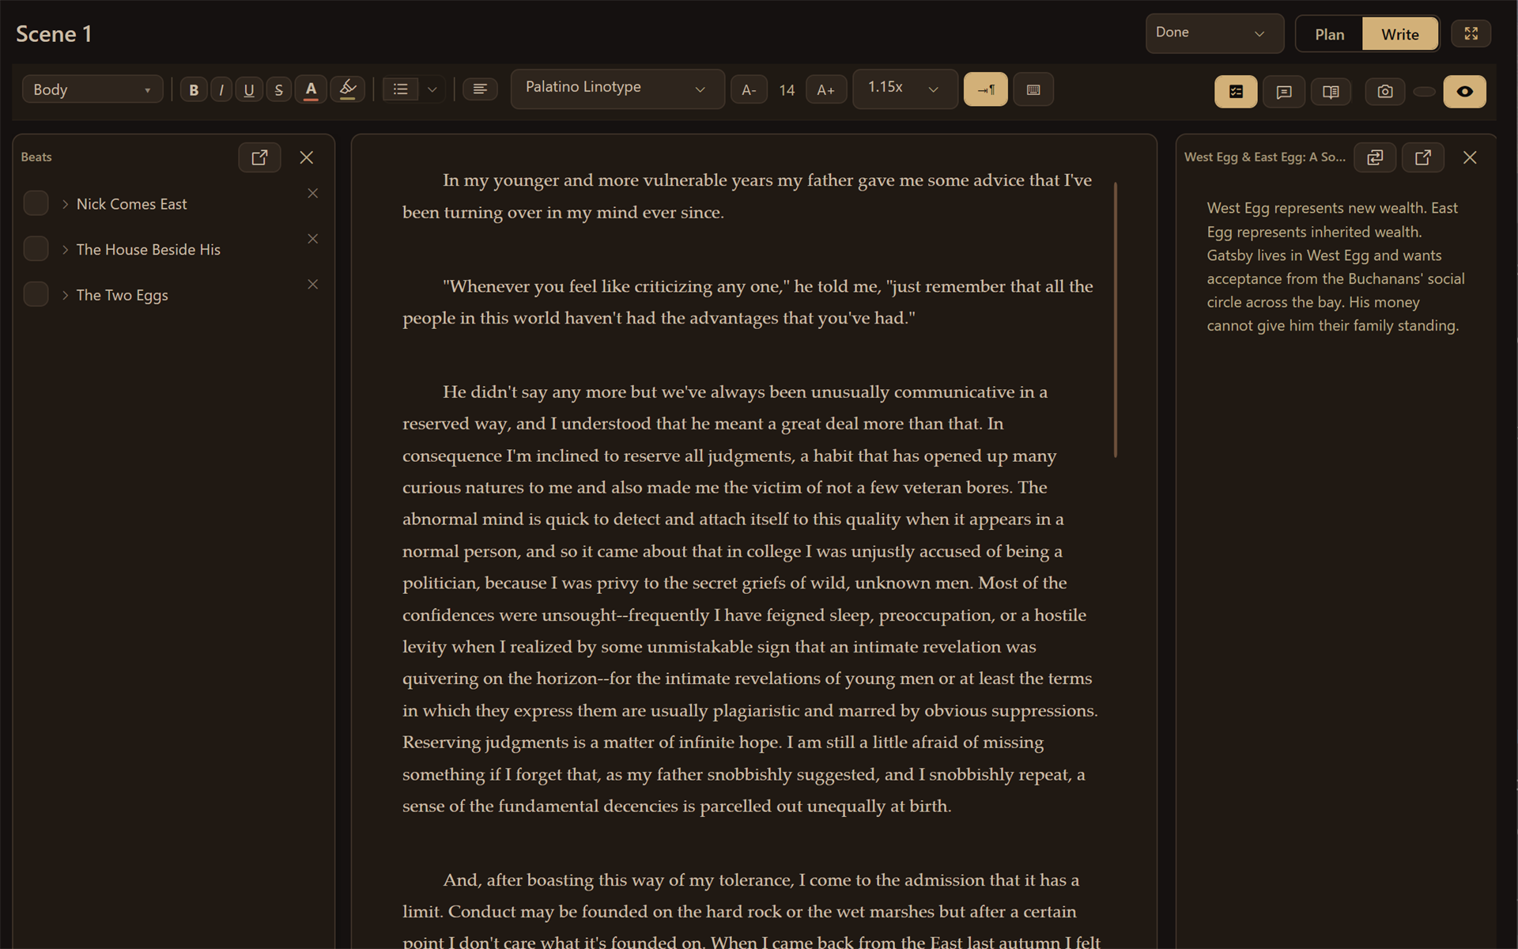
Task: Apply italic formatting
Action: 221,90
